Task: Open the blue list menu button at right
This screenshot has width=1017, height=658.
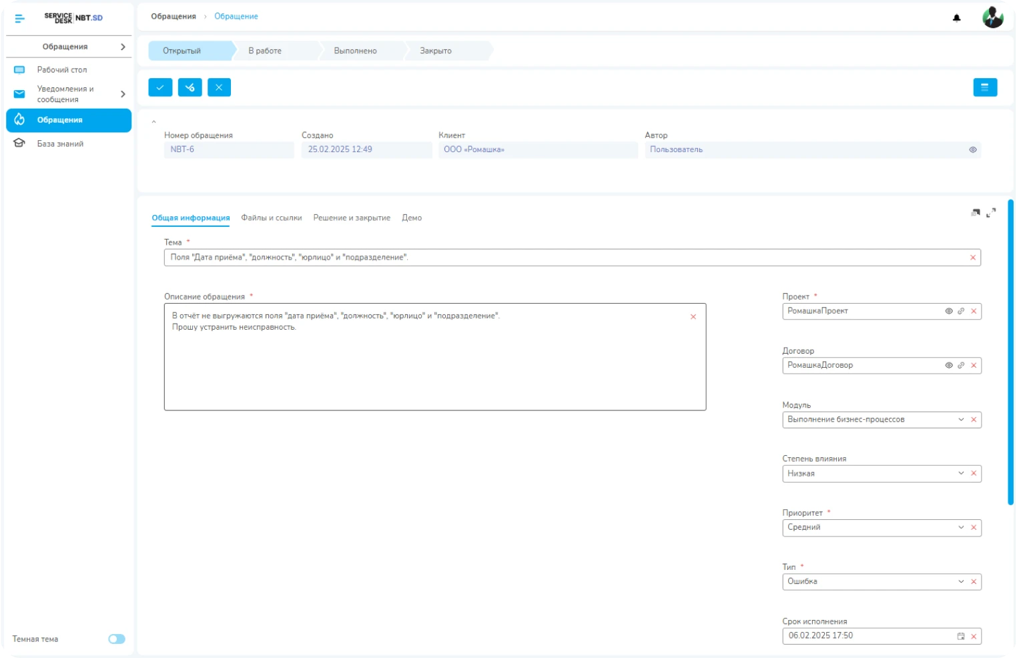Action: click(x=984, y=87)
